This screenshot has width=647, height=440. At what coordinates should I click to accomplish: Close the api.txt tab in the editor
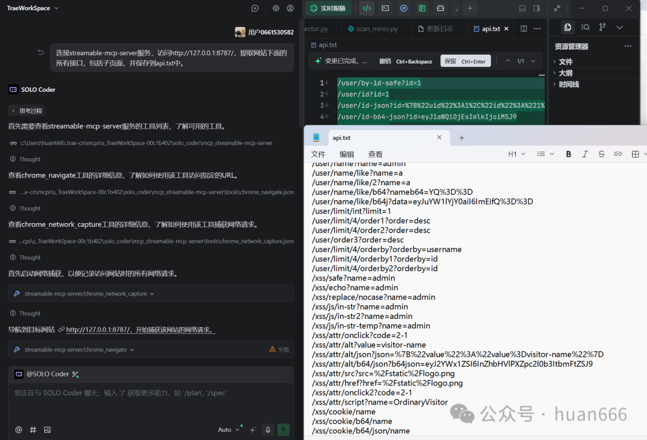pyautogui.click(x=506, y=29)
